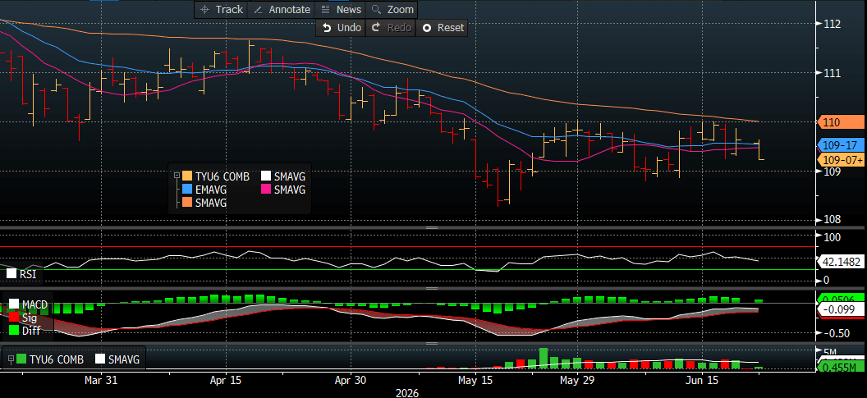867x398 pixels.
Task: Open the Annotate pencil tool
Action: click(282, 9)
